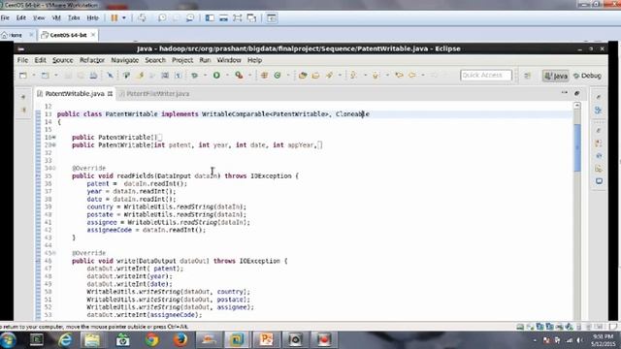The width and height of the screenshot is (621, 349).
Task: Open PowerPoint from taskbar
Action: tap(266, 340)
